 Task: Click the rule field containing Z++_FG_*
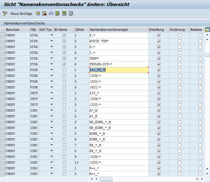click(119, 70)
